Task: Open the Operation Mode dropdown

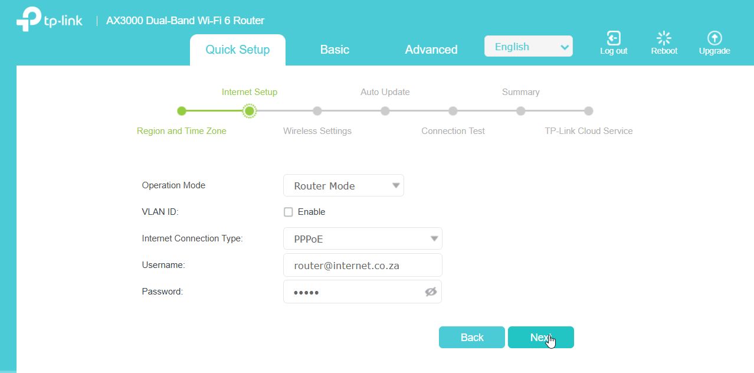Action: coord(343,186)
